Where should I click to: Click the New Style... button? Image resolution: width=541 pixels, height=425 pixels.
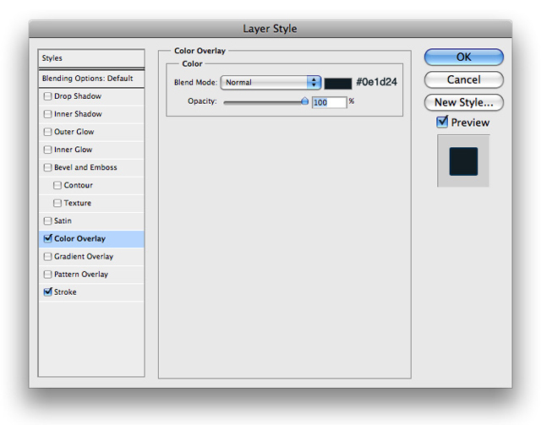click(x=464, y=102)
